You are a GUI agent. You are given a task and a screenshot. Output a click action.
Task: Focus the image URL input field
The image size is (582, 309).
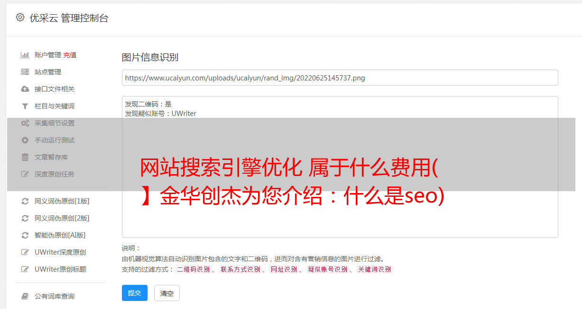[x=340, y=78]
